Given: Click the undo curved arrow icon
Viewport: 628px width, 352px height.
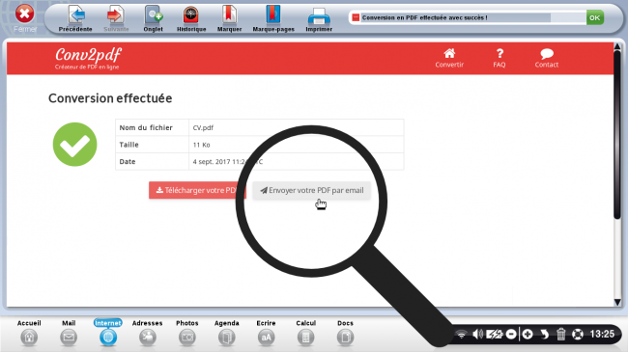Looking at the screenshot, I should [x=544, y=334].
